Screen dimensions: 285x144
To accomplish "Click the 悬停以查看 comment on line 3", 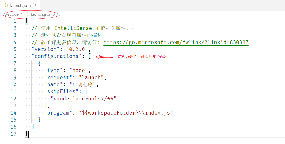I will click(x=69, y=35).
